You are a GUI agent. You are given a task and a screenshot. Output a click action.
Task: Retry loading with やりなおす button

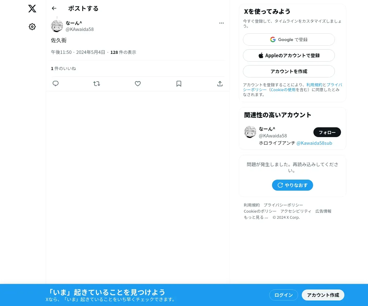(293, 185)
